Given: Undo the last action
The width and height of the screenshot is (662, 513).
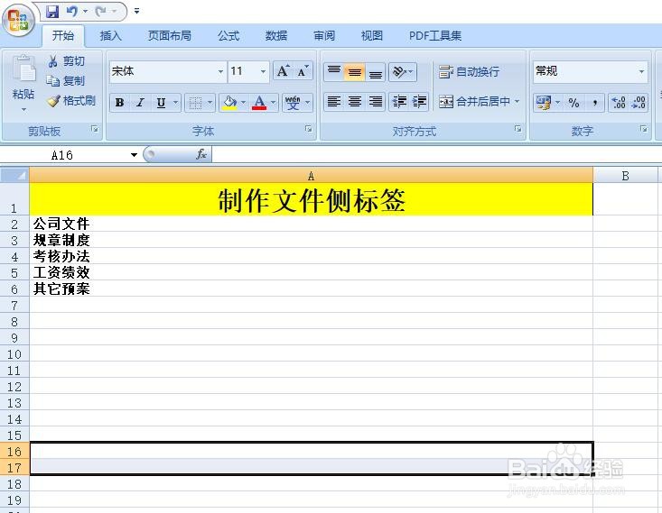Looking at the screenshot, I should point(72,12).
